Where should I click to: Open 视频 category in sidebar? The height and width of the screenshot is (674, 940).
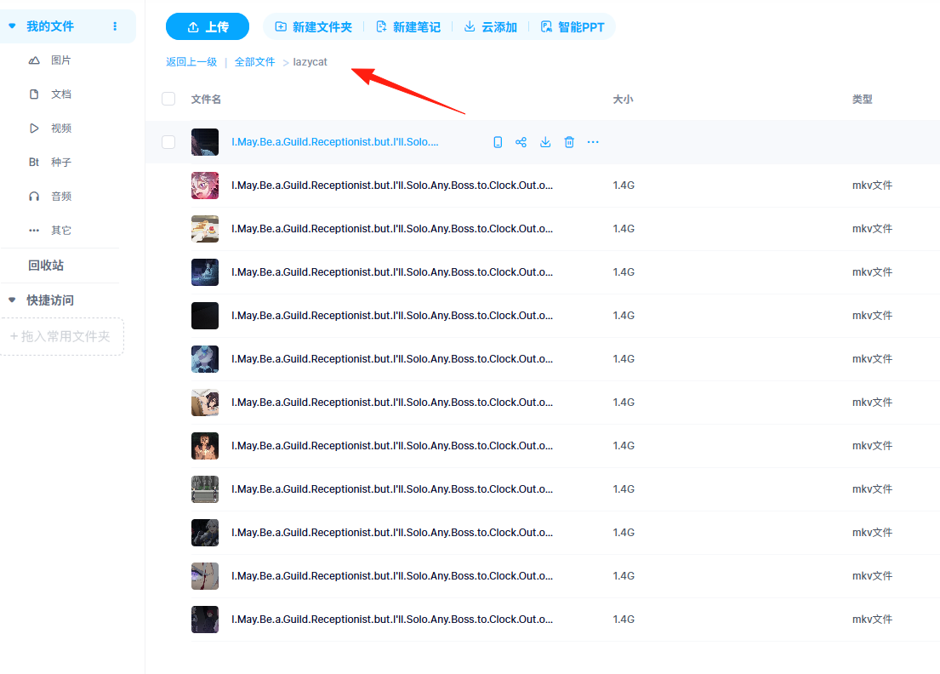click(x=61, y=129)
